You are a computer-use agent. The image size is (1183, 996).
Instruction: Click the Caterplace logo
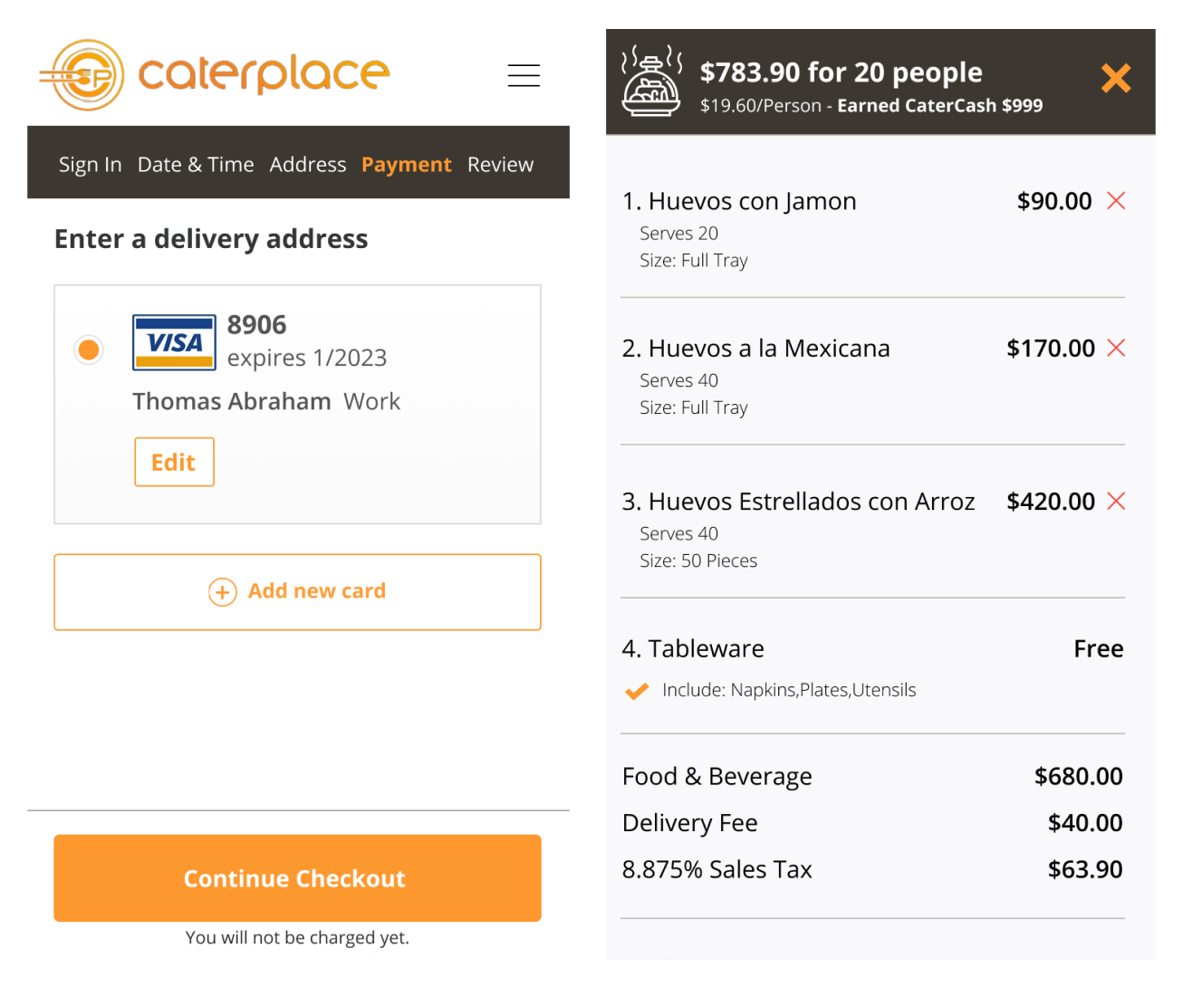click(x=215, y=74)
